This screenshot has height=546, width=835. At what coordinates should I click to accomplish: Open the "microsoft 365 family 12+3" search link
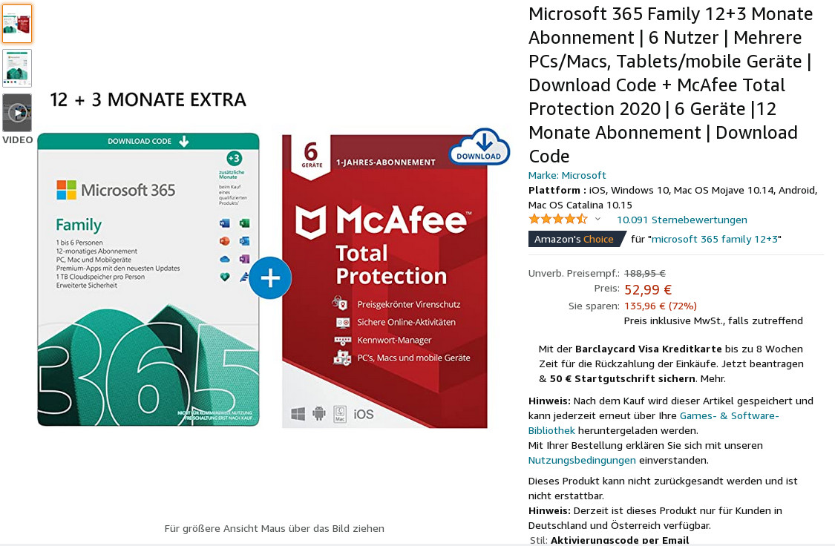click(x=716, y=239)
